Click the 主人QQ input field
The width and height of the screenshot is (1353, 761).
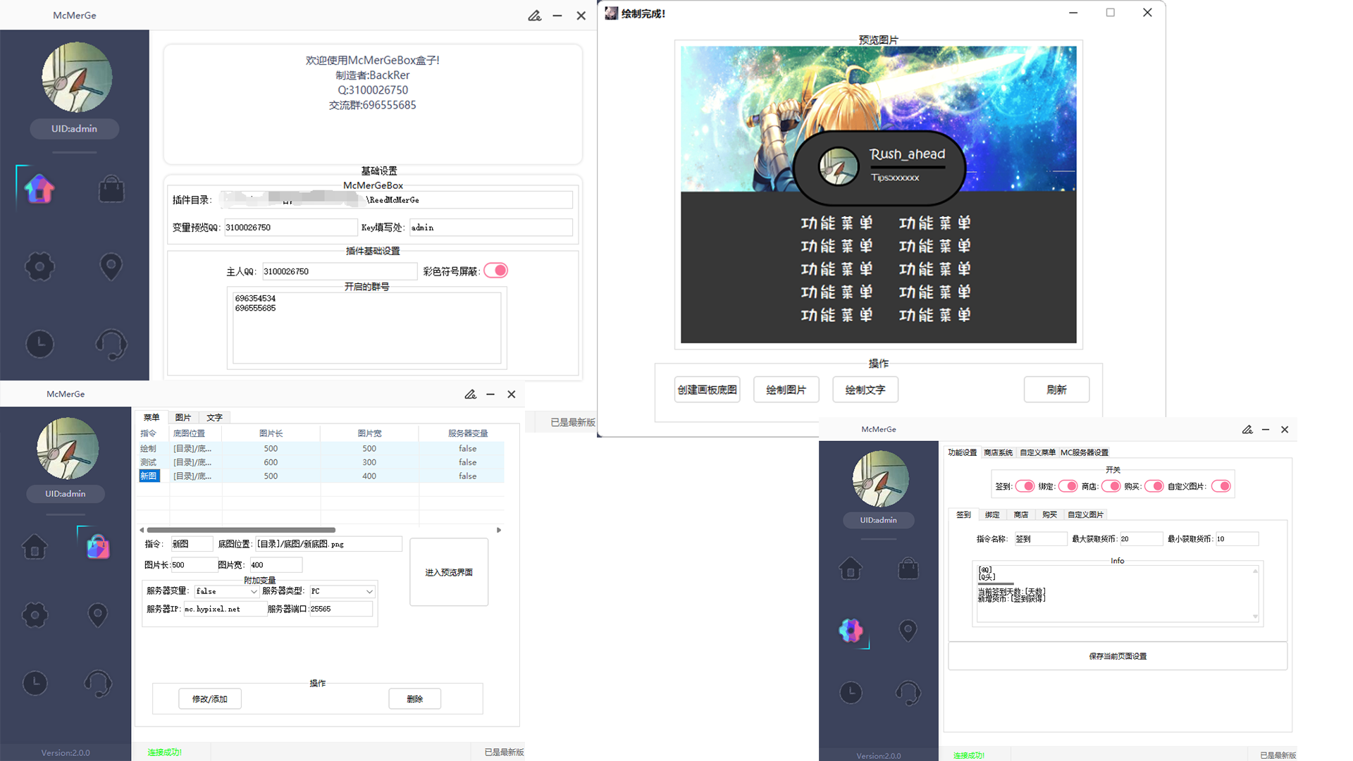pos(340,271)
